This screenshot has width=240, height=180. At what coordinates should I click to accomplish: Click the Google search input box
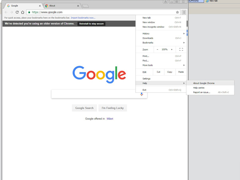point(99,94)
